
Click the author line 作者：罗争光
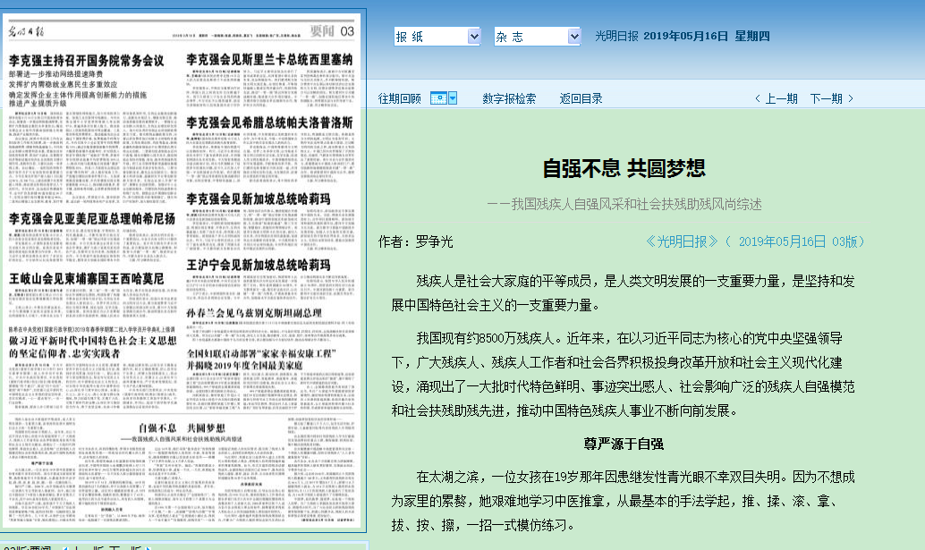[416, 241]
